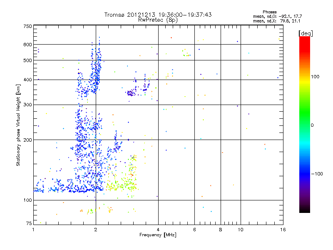Click the x-axis tick label '1'
The height and width of the screenshot is (250, 333).
pyautogui.click(x=33, y=230)
